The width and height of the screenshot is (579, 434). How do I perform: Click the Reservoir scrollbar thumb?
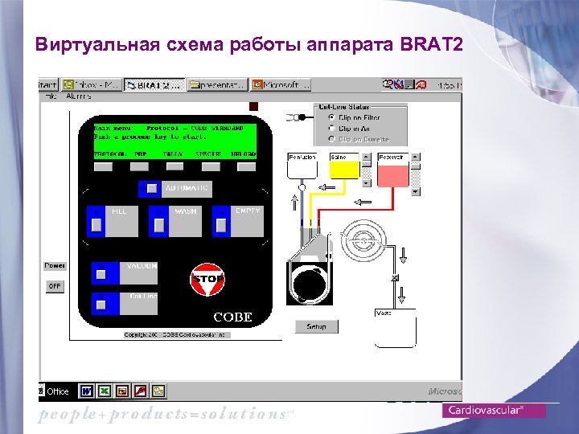pyautogui.click(x=416, y=166)
